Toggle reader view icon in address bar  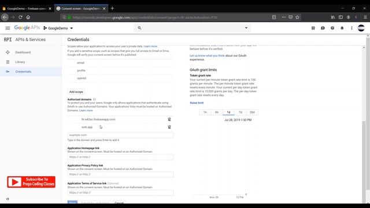click(273, 17)
